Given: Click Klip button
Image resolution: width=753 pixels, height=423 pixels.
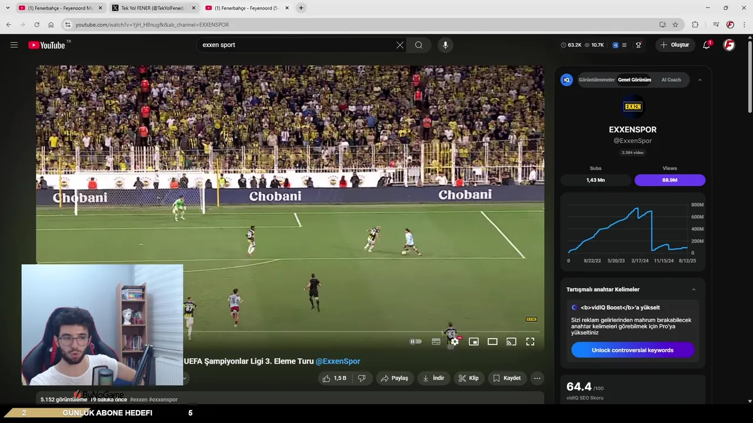Looking at the screenshot, I should (469, 378).
